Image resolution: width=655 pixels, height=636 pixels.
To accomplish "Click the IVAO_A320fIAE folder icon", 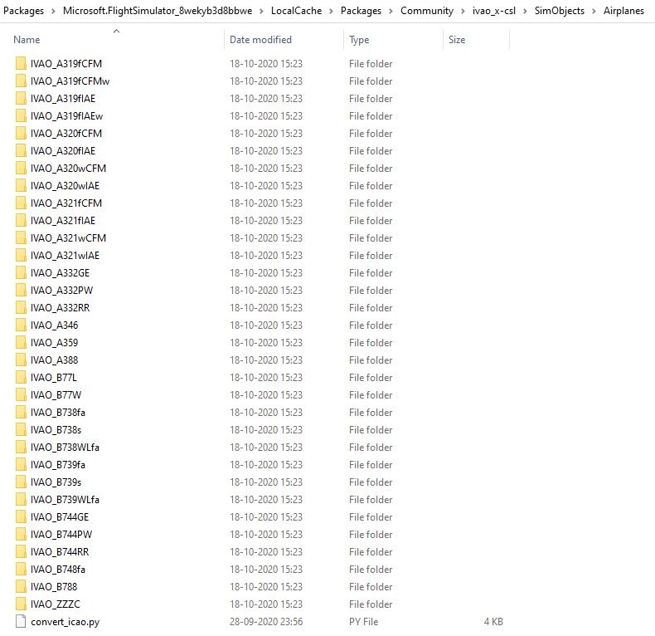I will click(x=21, y=150).
